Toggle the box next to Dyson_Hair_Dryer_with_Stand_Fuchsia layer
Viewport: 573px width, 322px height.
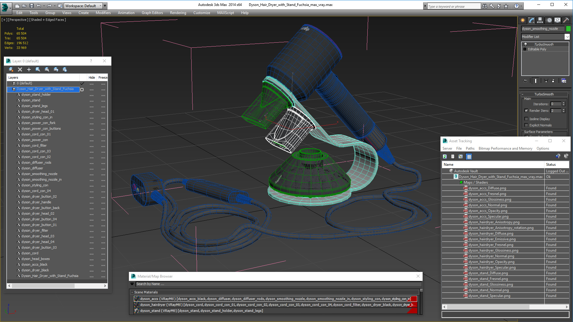[x=82, y=89]
